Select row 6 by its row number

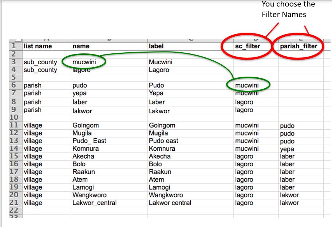14,85
